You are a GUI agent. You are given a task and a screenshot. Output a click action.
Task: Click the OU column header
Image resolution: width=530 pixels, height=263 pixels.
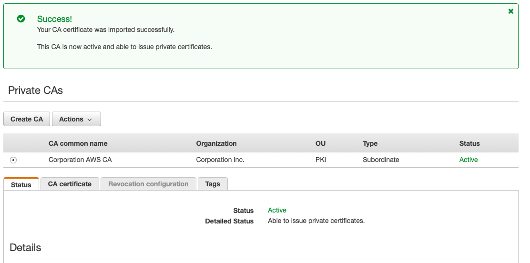(320, 143)
